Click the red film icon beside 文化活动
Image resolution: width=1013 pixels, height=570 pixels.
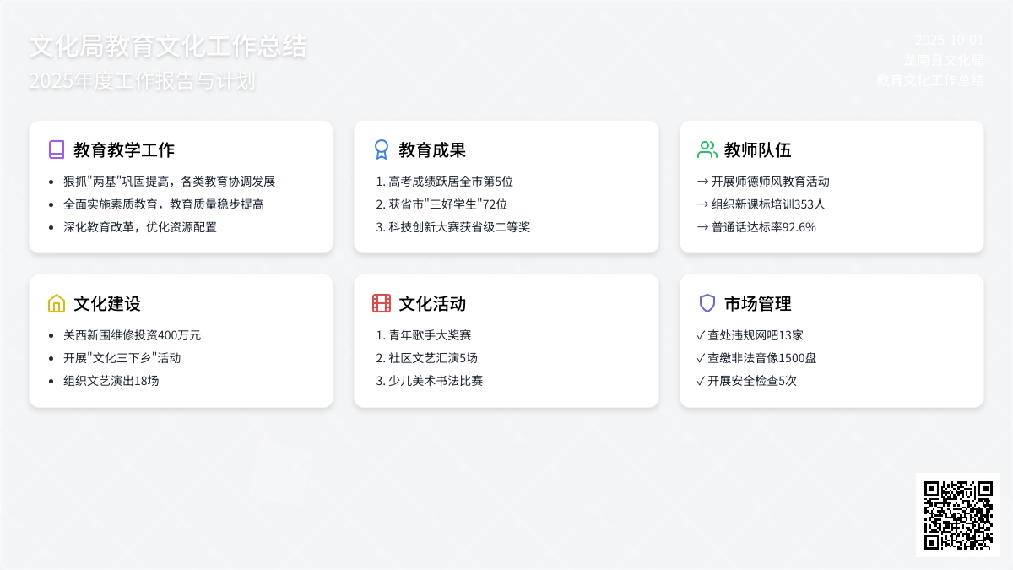click(x=382, y=303)
